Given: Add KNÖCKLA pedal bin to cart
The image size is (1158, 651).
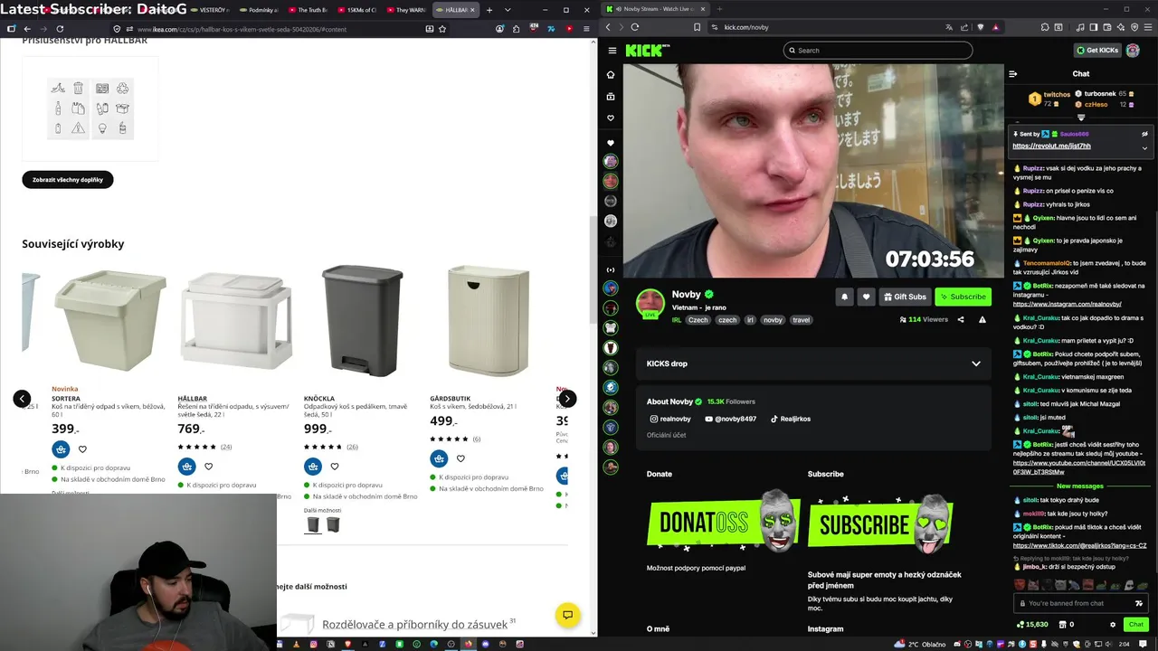Looking at the screenshot, I should click(312, 467).
